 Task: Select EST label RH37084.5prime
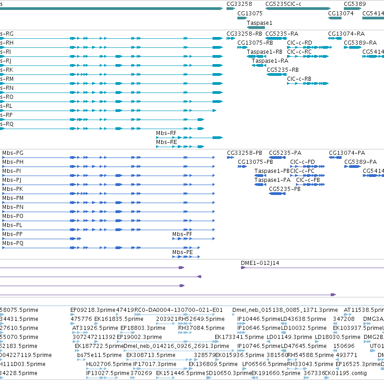[x=201, y=328]
